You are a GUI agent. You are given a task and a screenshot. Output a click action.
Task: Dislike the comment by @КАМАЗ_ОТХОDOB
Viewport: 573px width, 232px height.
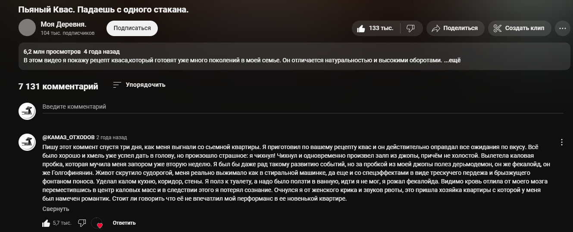coord(81,223)
